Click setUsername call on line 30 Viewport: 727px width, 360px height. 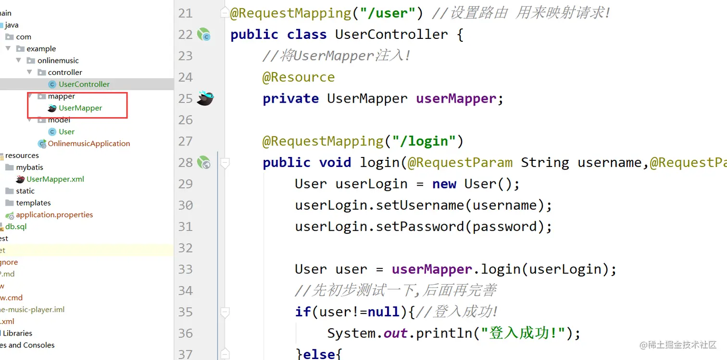[420, 205]
